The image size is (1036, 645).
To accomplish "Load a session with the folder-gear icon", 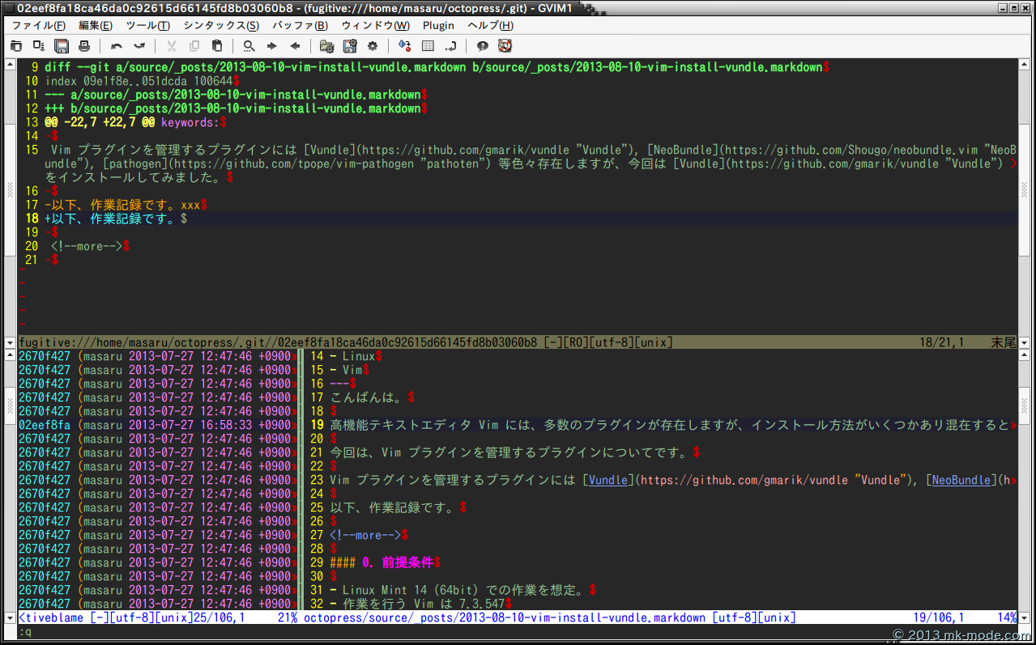I will click(x=326, y=46).
